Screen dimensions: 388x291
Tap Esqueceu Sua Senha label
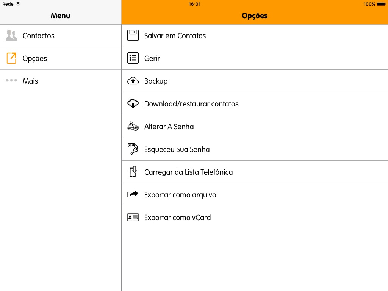pyautogui.click(x=177, y=149)
